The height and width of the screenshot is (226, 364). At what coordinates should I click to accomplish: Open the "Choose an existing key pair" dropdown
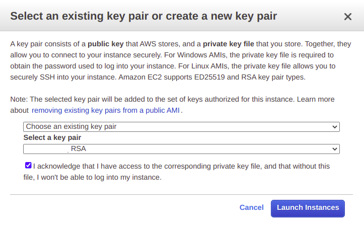tap(181, 127)
